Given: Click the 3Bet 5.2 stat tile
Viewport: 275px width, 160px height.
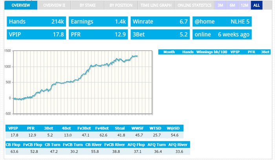Looking at the screenshot, I should 160,34.
